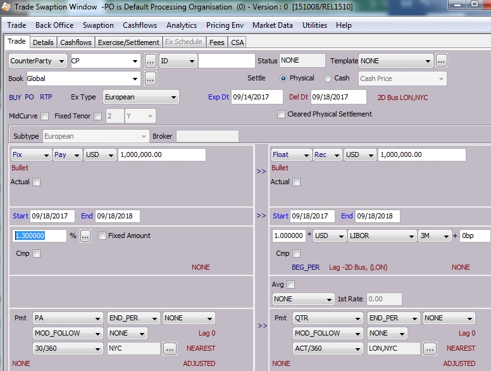Click the Fix leg notional amount field
The image size is (491, 371).
(x=162, y=154)
